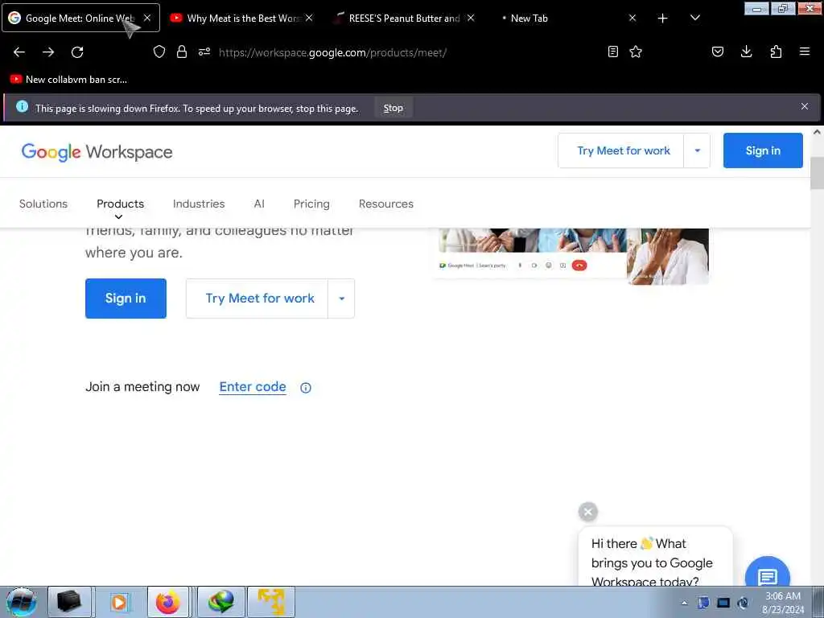Open the Extensions puzzle icon
This screenshot has height=618, width=824.
pyautogui.click(x=776, y=51)
